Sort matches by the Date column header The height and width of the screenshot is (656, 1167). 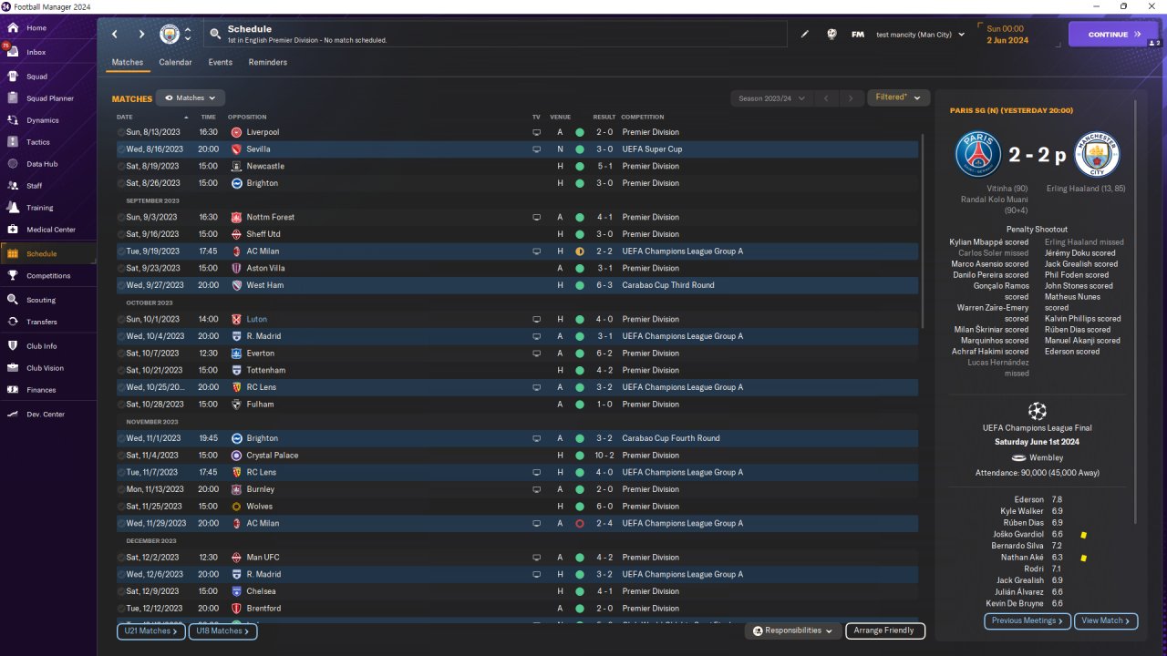(x=125, y=118)
